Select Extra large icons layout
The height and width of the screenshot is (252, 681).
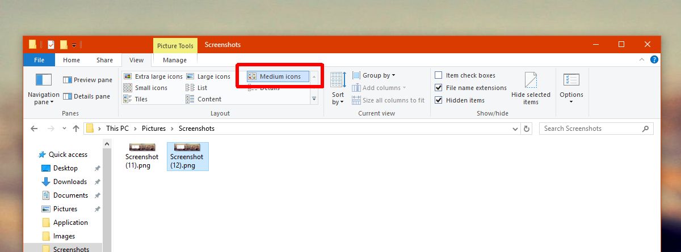pyautogui.click(x=153, y=76)
